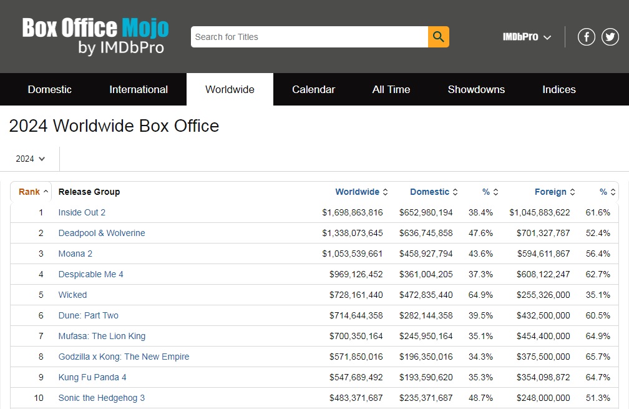Click the Search for Titles field
The image size is (629, 409).
coord(310,37)
